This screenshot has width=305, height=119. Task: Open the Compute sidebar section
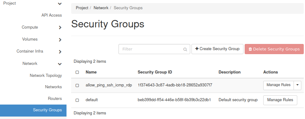coord(30,27)
